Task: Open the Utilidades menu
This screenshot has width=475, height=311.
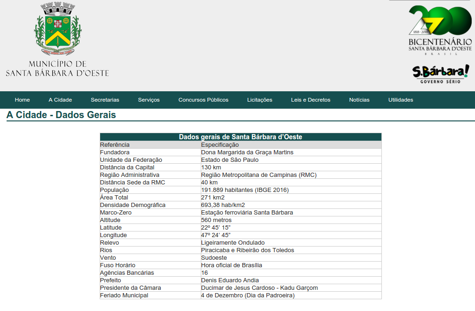Action: click(x=401, y=100)
